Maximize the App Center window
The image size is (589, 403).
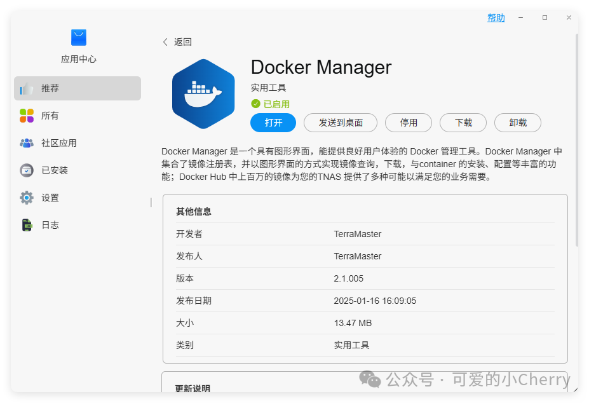[x=545, y=18]
